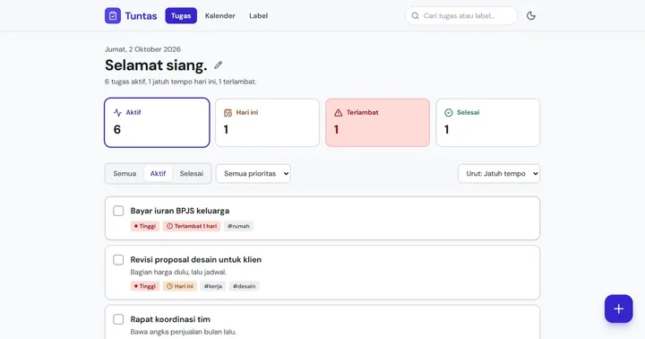Switch to the Kalender tab
Viewport: 645px width, 339px height.
coord(220,15)
